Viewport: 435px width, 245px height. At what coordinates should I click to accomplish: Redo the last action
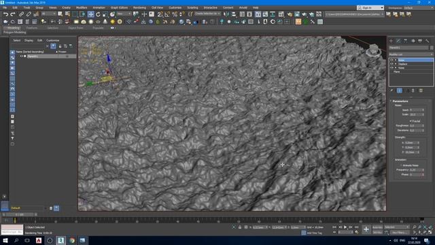pyautogui.click(x=13, y=14)
